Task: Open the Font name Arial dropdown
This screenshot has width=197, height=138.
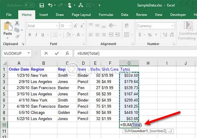Action: [57, 26]
